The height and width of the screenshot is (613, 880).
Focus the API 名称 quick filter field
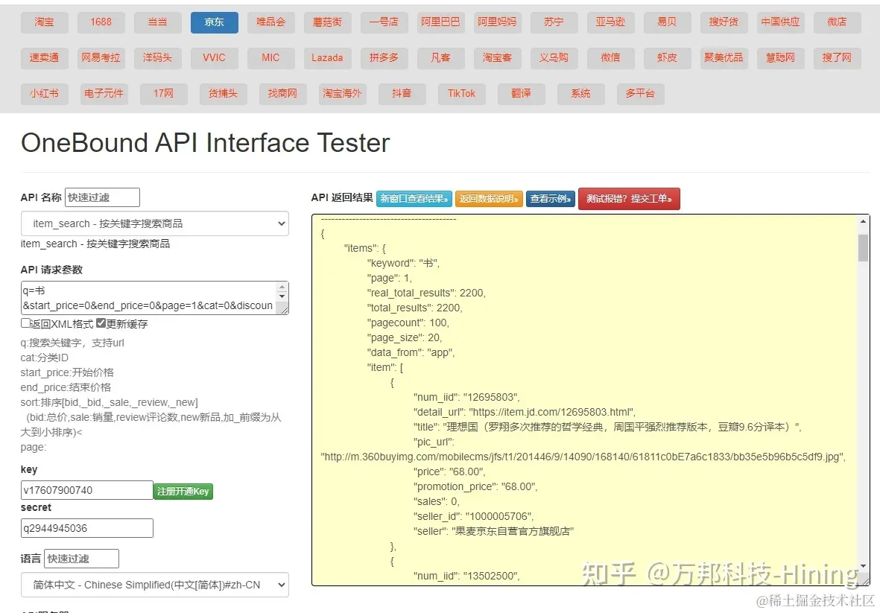click(x=102, y=197)
